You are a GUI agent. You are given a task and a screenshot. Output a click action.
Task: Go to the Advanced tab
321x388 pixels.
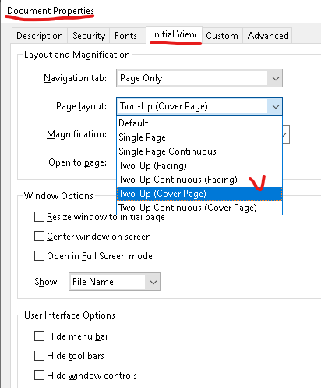(x=268, y=36)
